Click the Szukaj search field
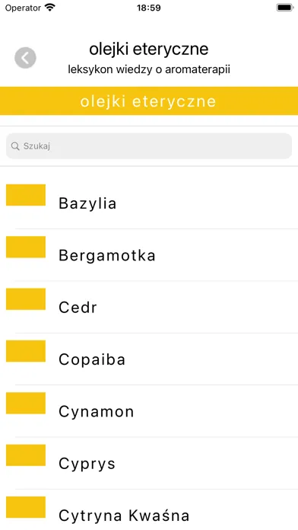This screenshot has height=530, width=298. (149, 146)
